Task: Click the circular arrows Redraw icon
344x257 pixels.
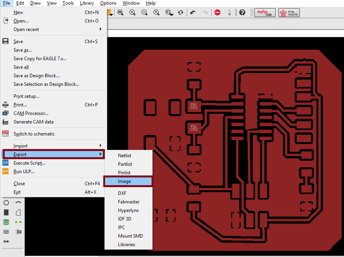Action: [181, 12]
